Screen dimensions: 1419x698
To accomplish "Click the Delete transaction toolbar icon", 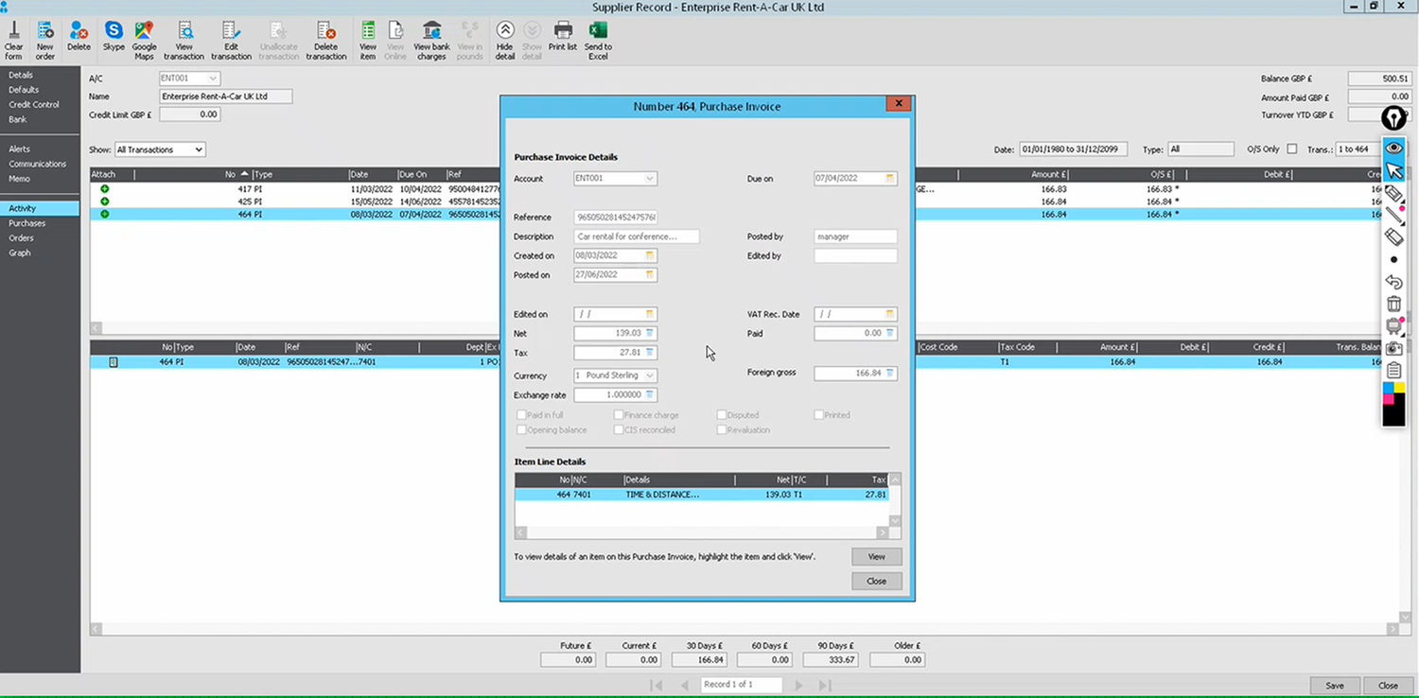I will (325, 41).
